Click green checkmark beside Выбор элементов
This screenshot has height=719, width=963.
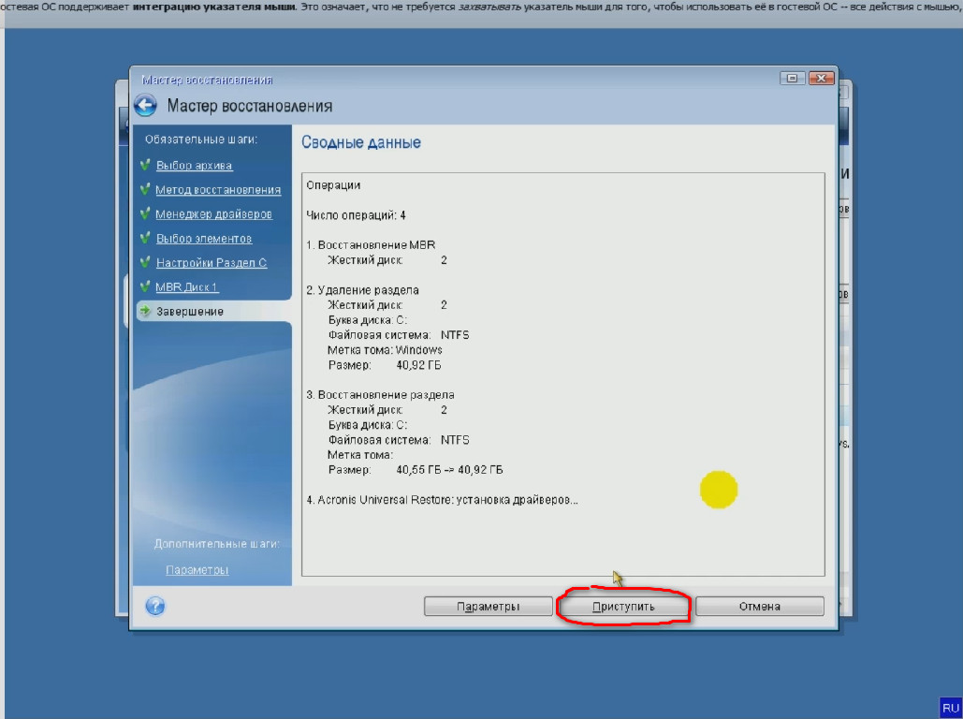145,239
